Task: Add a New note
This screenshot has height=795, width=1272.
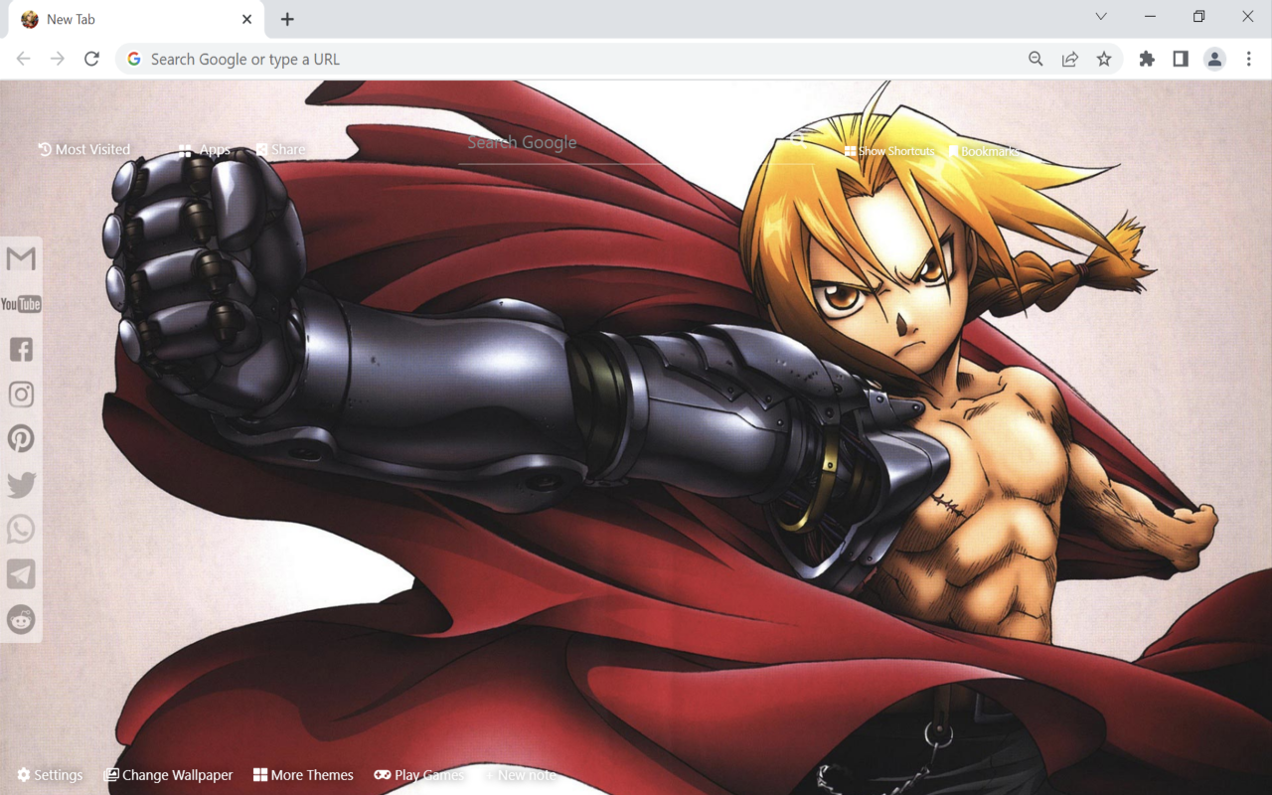Action: (521, 775)
